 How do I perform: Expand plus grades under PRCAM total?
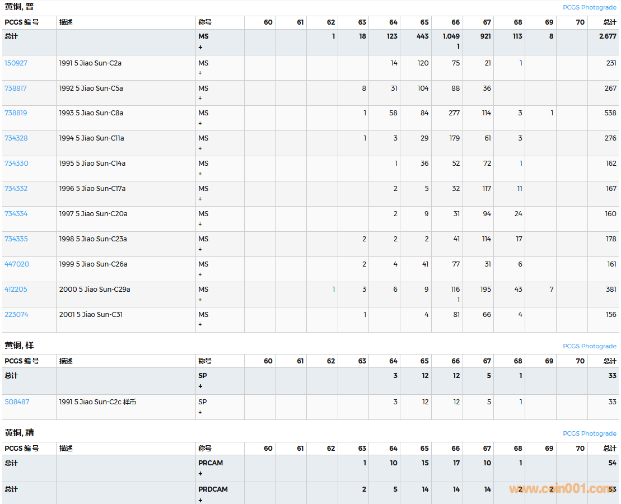(200, 474)
